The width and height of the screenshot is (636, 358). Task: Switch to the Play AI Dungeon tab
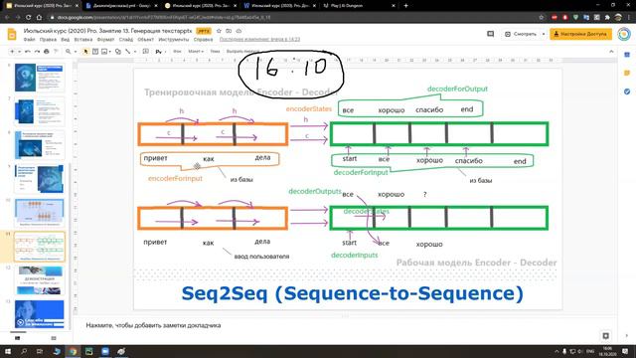click(359, 6)
